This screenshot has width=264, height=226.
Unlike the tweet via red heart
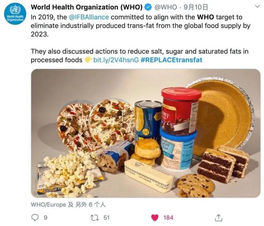(x=155, y=218)
